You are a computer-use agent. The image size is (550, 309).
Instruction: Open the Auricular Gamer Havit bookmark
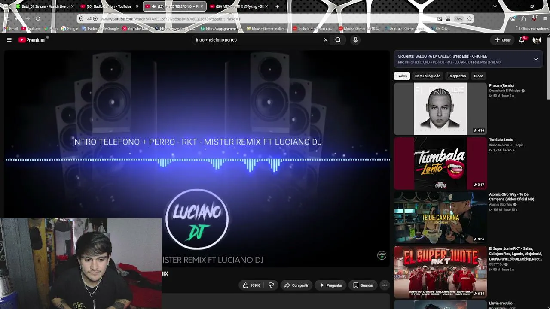406,29
